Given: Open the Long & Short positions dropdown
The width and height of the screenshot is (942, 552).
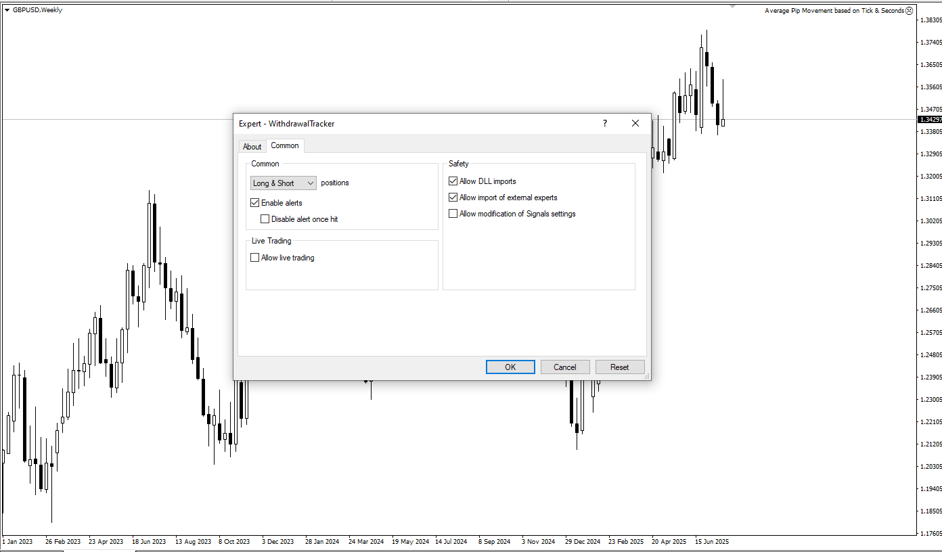Looking at the screenshot, I should 283,183.
